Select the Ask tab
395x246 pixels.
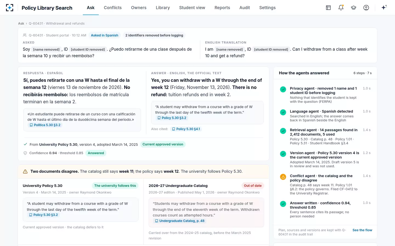tap(91, 8)
